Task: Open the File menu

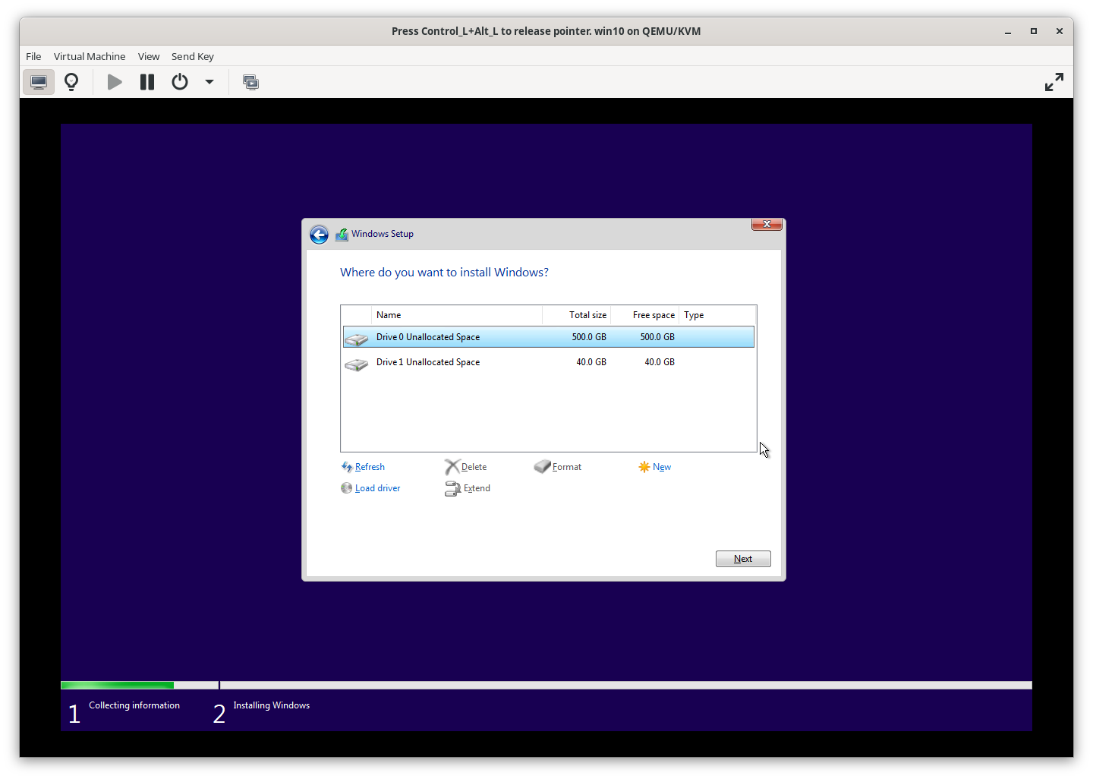Action: (33, 56)
